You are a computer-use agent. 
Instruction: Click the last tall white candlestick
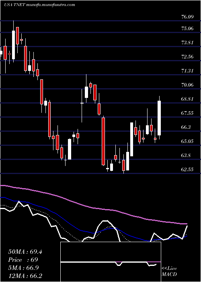pyautogui.click(x=159, y=118)
